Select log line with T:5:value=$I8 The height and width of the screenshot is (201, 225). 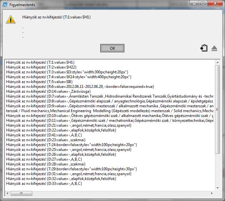(x=39, y=82)
